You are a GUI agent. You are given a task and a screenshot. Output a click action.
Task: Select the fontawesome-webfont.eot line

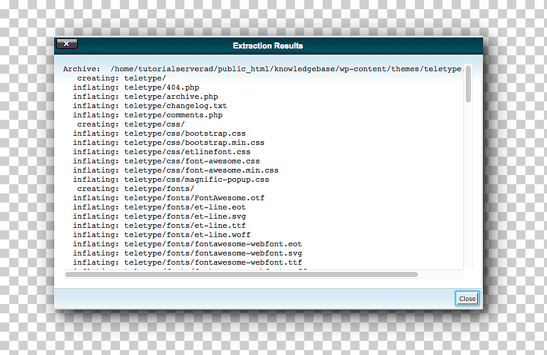pyautogui.click(x=187, y=244)
